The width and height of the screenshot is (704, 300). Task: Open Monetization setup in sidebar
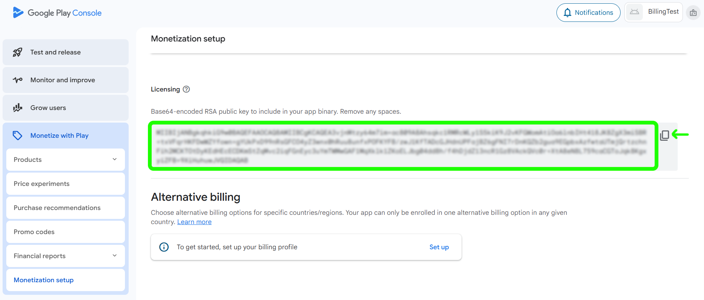[44, 280]
